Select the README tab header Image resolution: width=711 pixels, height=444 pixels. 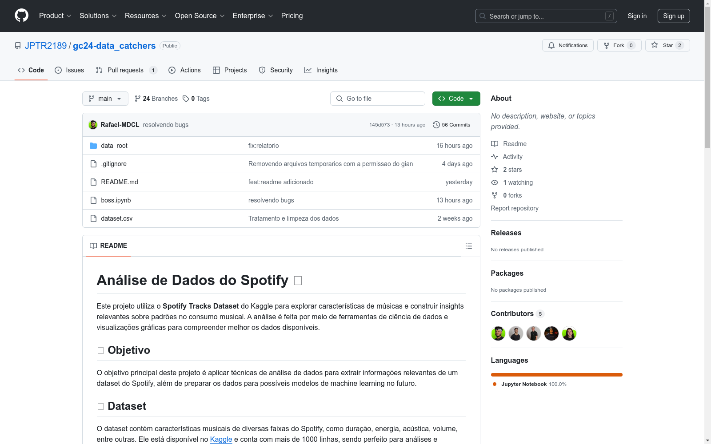coord(108,246)
